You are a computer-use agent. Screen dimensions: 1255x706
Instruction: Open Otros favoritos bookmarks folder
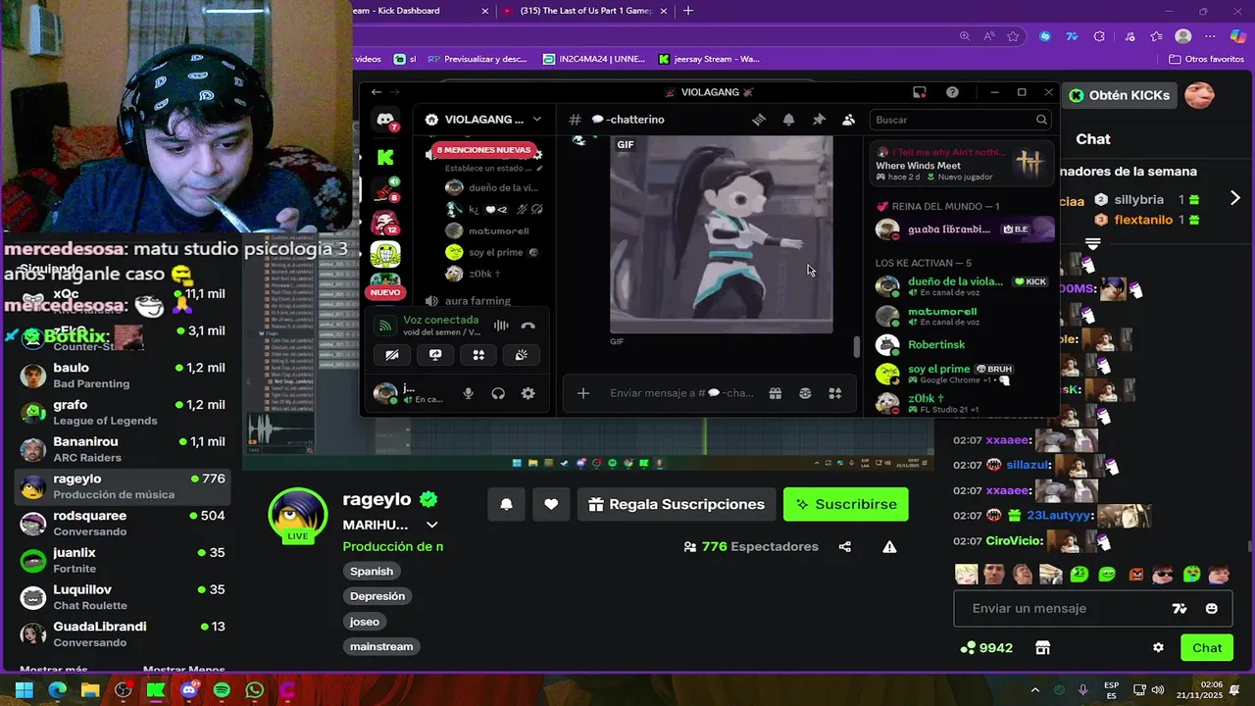click(x=1206, y=59)
